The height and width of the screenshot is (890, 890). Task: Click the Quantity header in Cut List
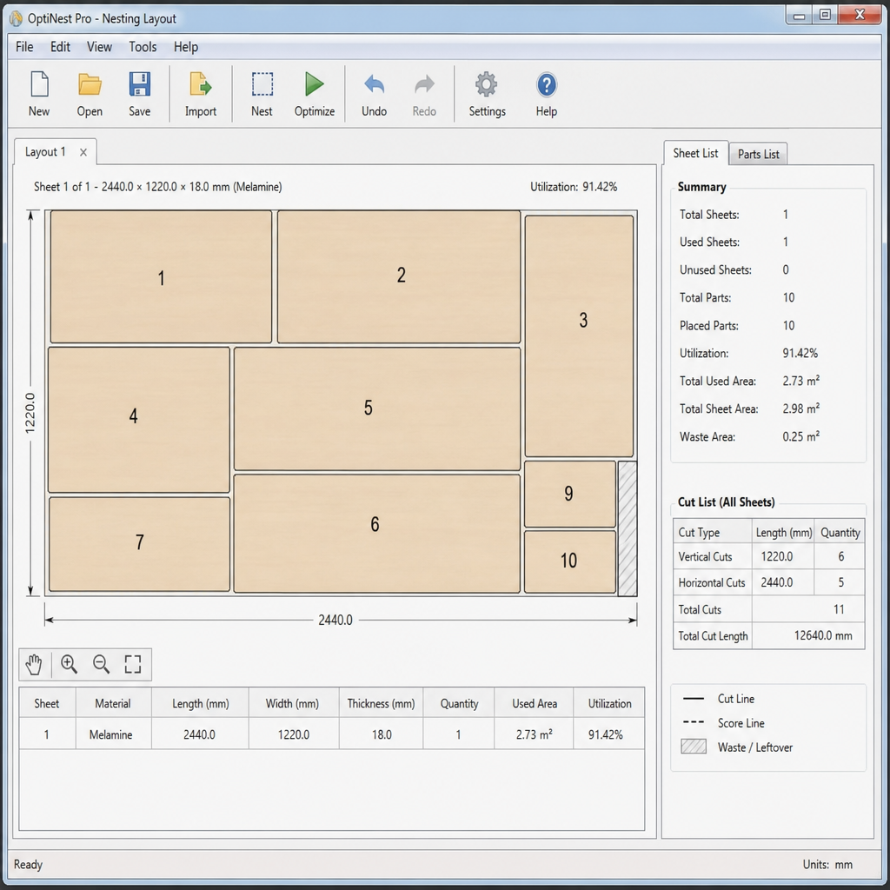coord(840,532)
